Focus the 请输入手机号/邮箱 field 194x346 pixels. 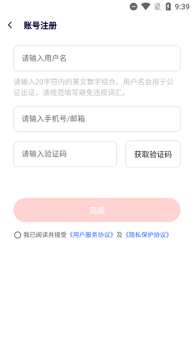[97, 119]
